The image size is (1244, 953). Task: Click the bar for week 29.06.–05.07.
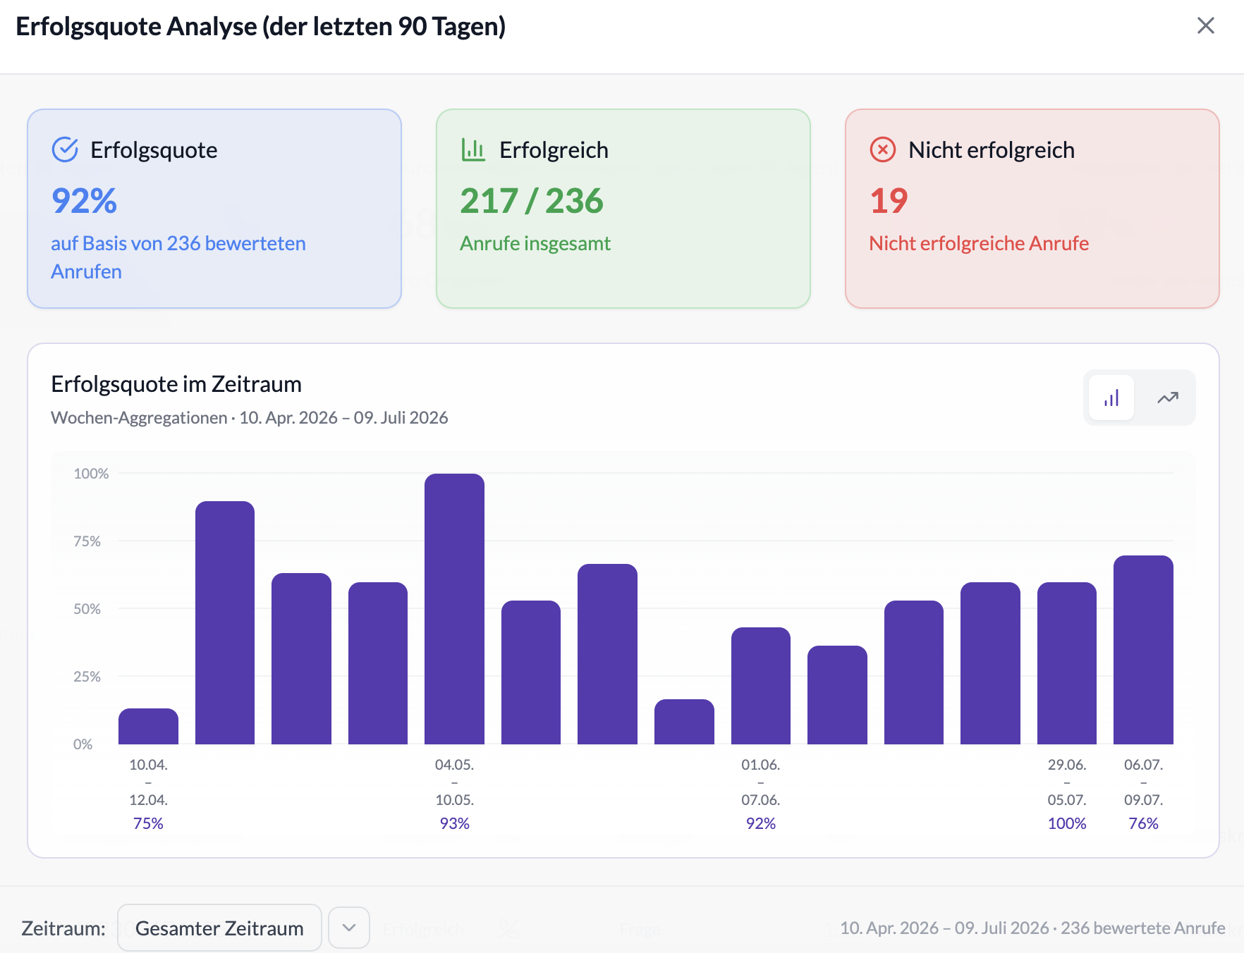pyautogui.click(x=1067, y=663)
